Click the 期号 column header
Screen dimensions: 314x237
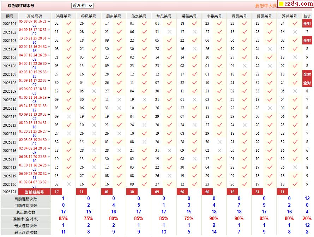point(10,16)
